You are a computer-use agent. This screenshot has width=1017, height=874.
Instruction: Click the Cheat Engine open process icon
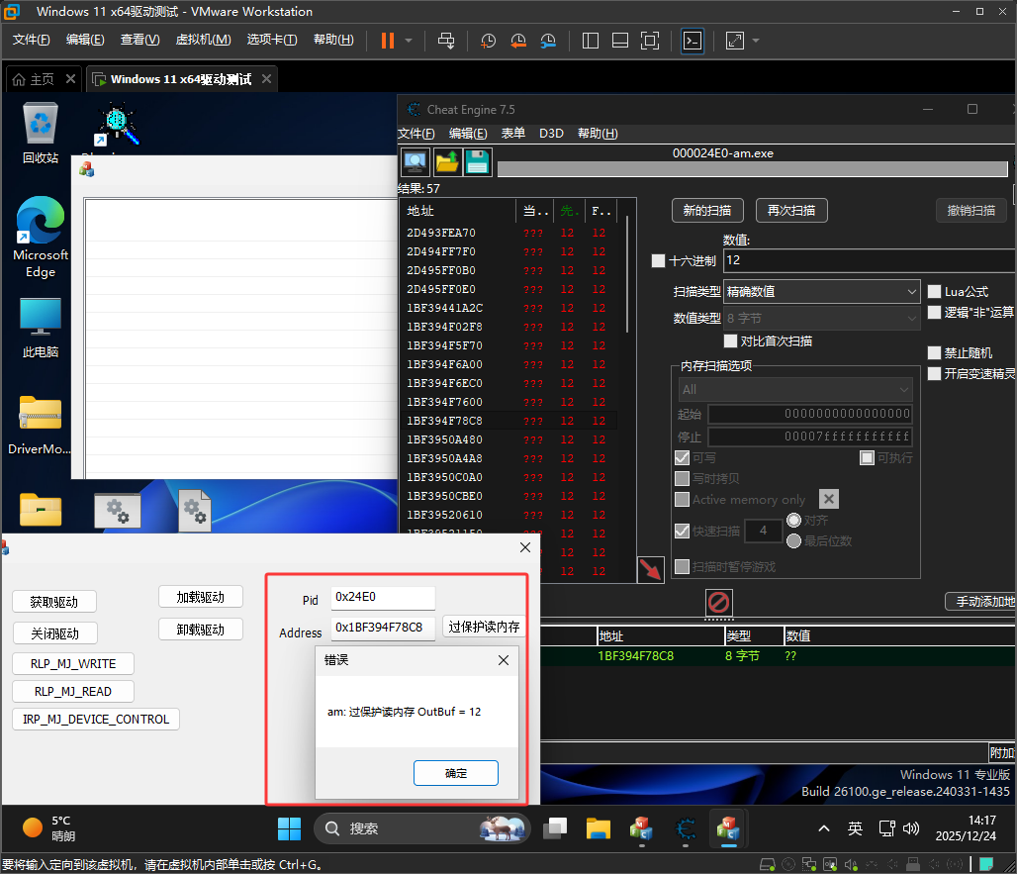[416, 162]
